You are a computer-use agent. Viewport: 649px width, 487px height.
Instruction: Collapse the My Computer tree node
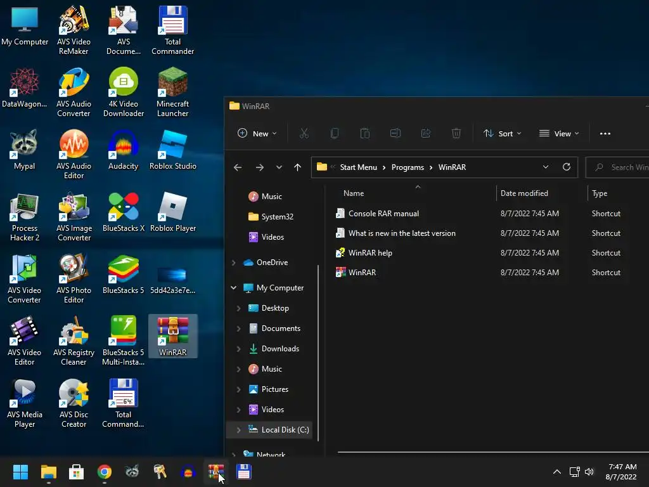234,287
